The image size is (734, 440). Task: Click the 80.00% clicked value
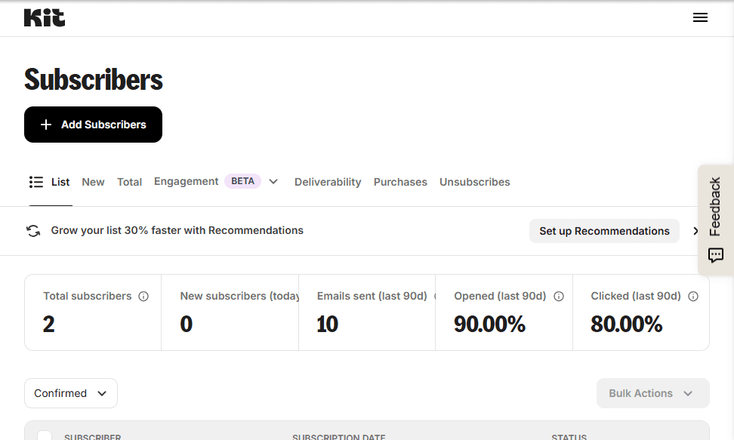pos(626,324)
